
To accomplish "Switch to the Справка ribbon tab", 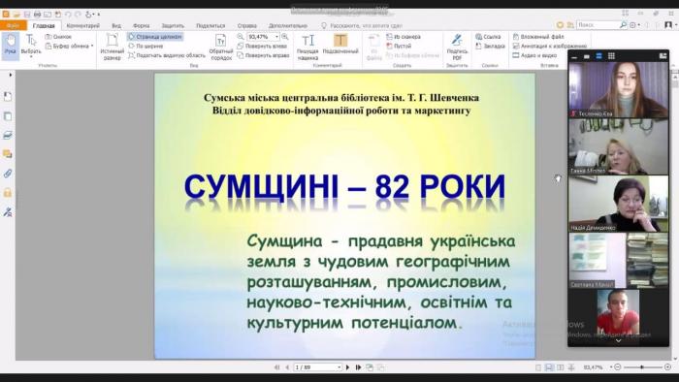I will pyautogui.click(x=246, y=26).
